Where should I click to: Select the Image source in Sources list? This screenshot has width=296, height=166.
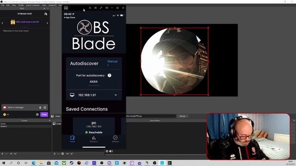tap(57, 124)
